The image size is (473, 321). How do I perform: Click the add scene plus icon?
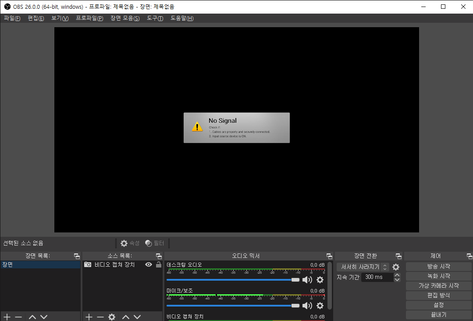point(7,317)
